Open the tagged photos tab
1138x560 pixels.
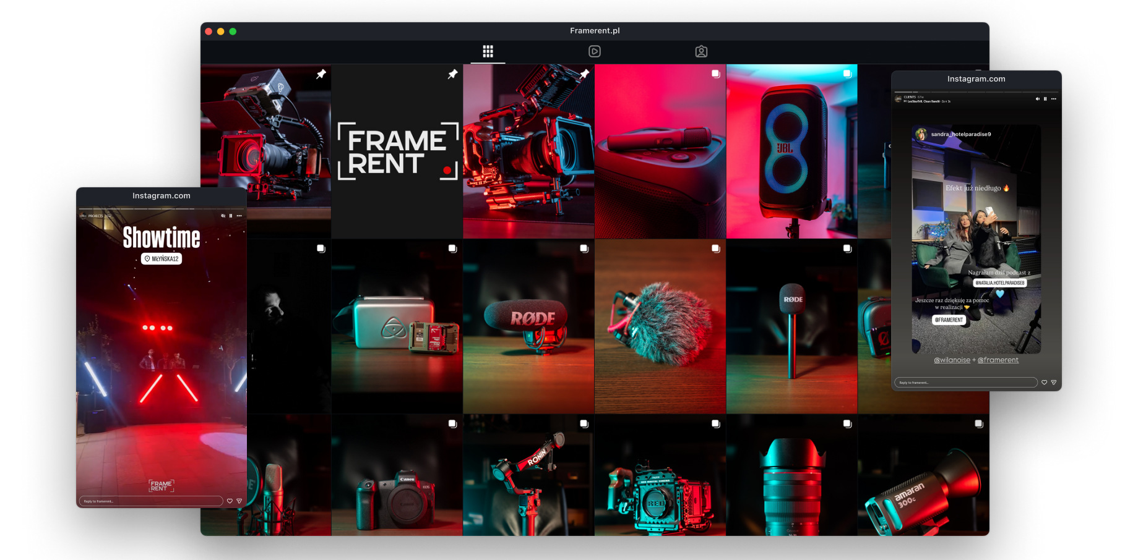pos(700,51)
